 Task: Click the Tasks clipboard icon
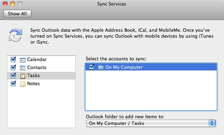(x=23, y=76)
